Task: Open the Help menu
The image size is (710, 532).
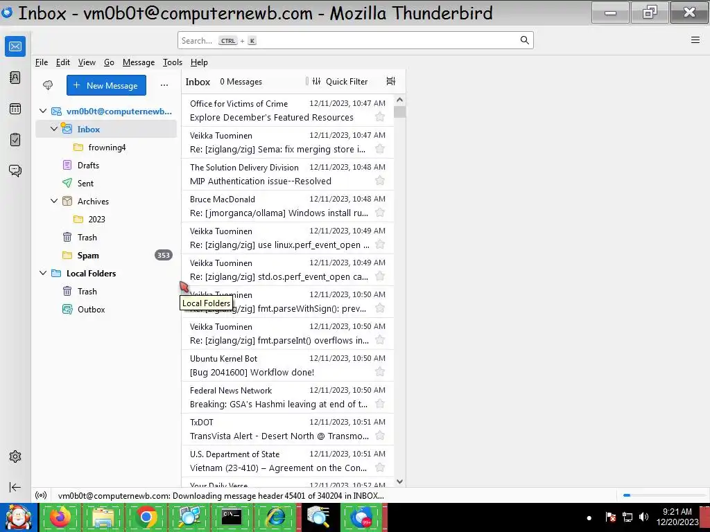Action: coord(199,62)
